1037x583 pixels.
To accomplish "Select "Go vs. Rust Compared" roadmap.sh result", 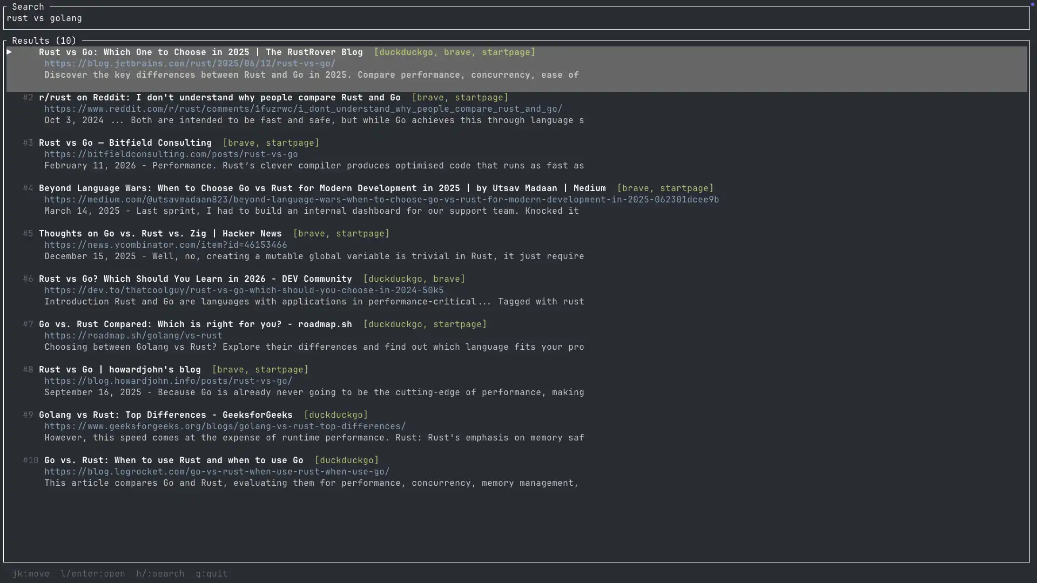I will (x=196, y=324).
